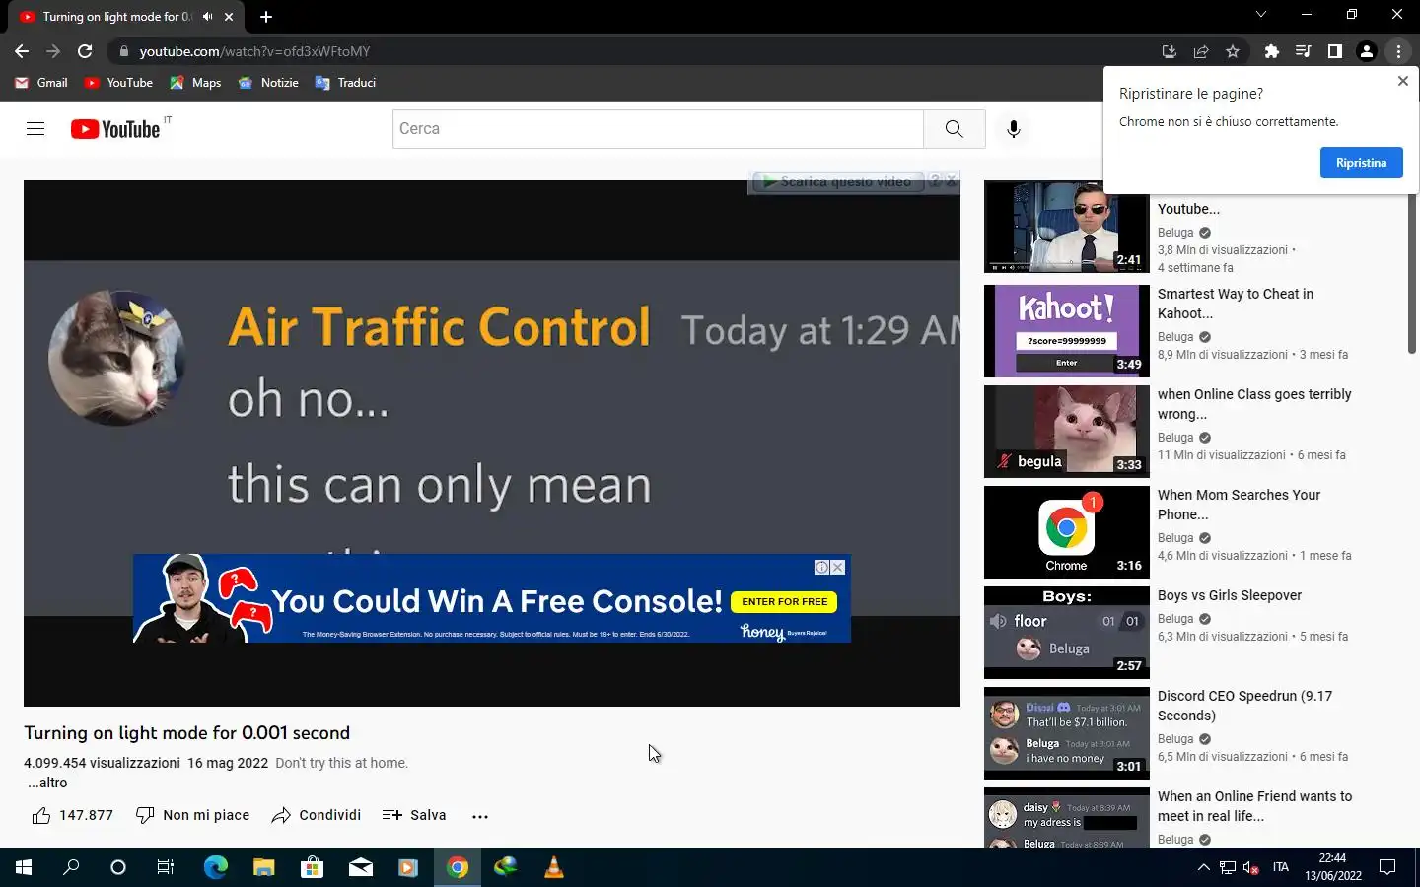The width and height of the screenshot is (1420, 887).
Task: Open the three-dot more actions menu
Action: pos(480,816)
